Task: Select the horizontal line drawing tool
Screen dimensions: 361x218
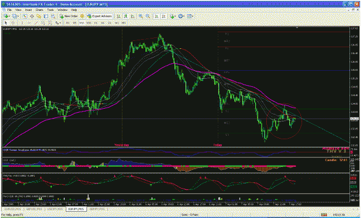Action: 29,23
